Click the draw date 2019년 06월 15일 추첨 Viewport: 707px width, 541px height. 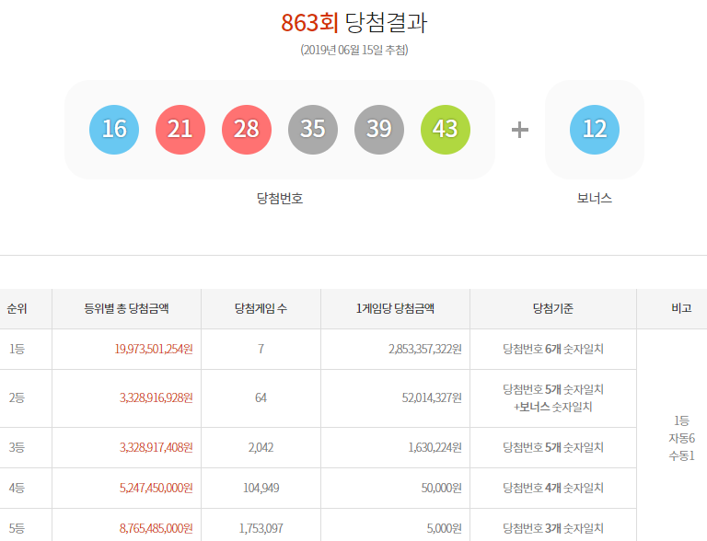353,50
